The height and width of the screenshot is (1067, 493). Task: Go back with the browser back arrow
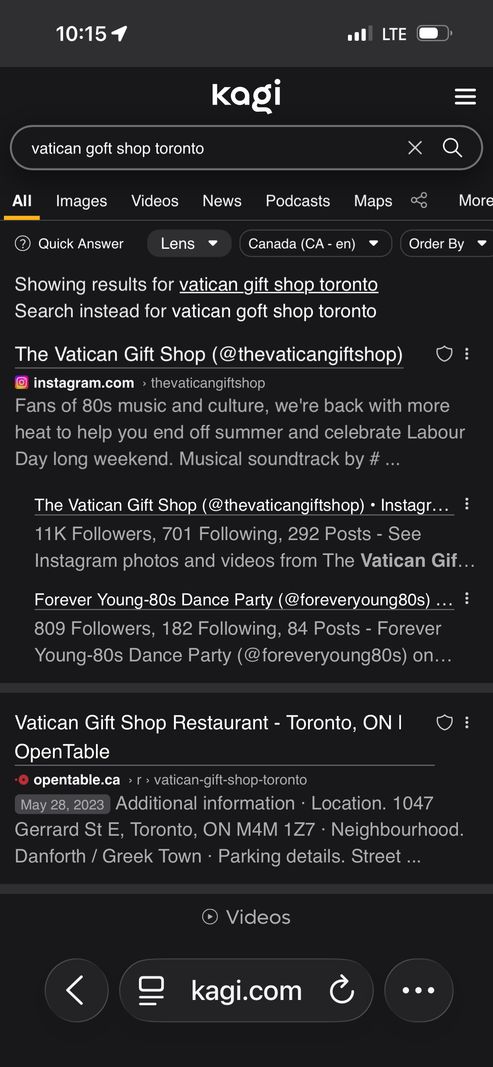(76, 990)
